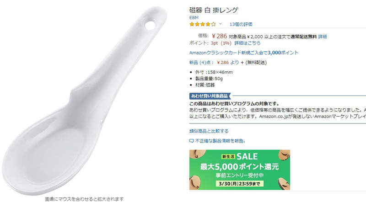Click the white porcelain spoon product image
The width and height of the screenshot is (366, 202).
[x=84, y=100]
